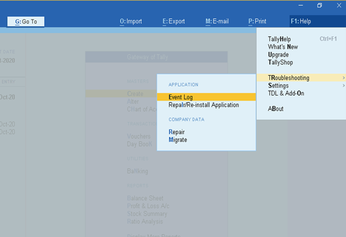This screenshot has height=237, width=346.
Task: Open Ratio Analysis report
Action: point(145,221)
